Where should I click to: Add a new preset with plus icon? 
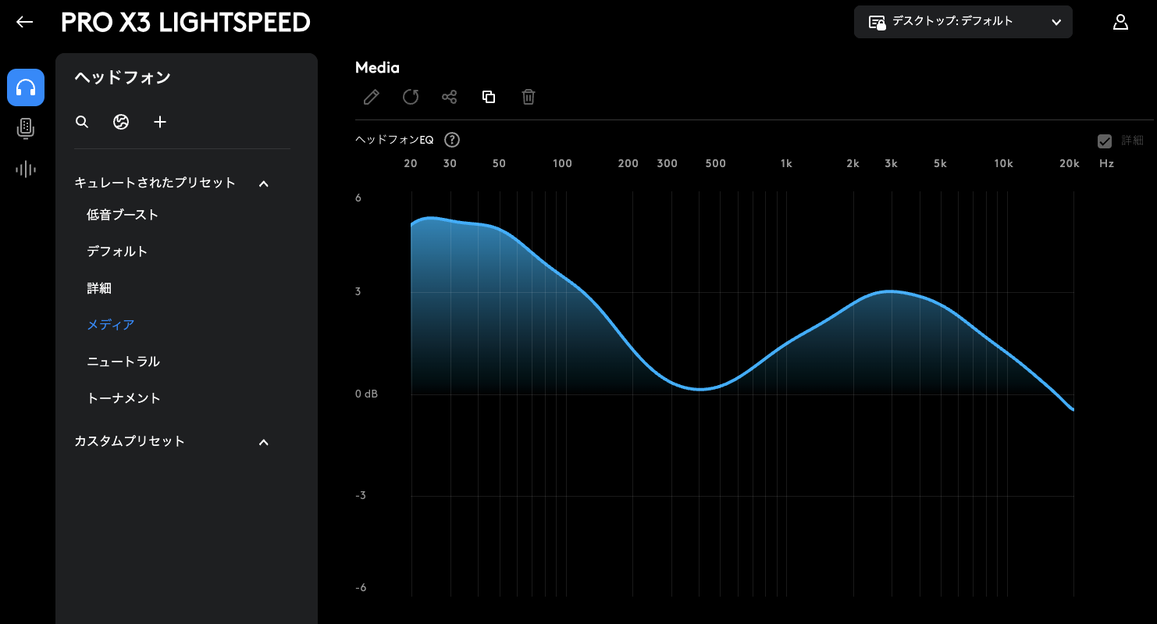click(160, 122)
